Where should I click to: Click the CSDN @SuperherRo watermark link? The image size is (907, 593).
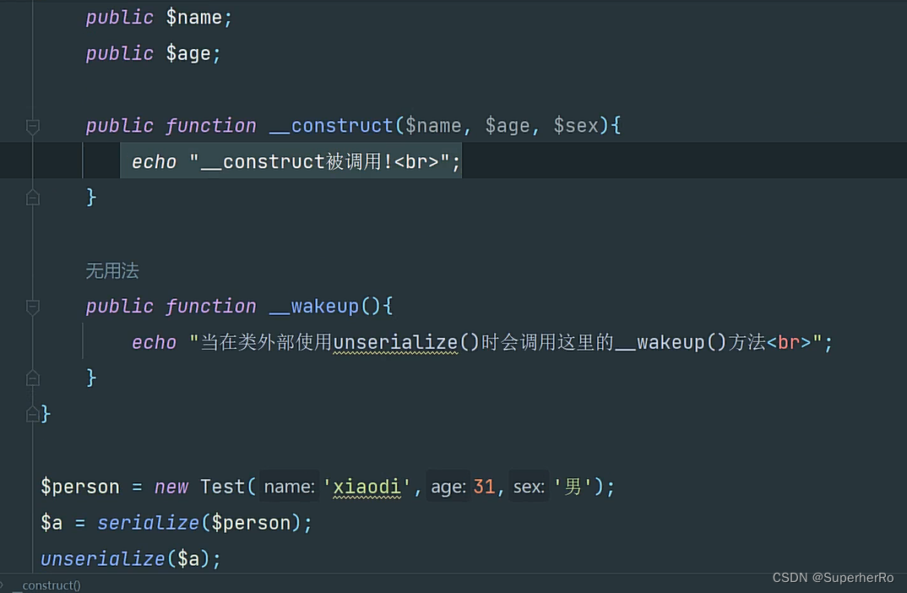pos(832,577)
